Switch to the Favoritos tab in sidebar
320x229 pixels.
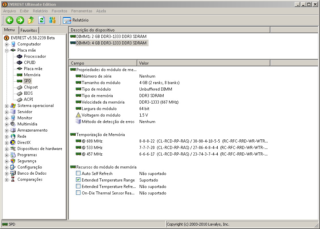[x=28, y=30]
